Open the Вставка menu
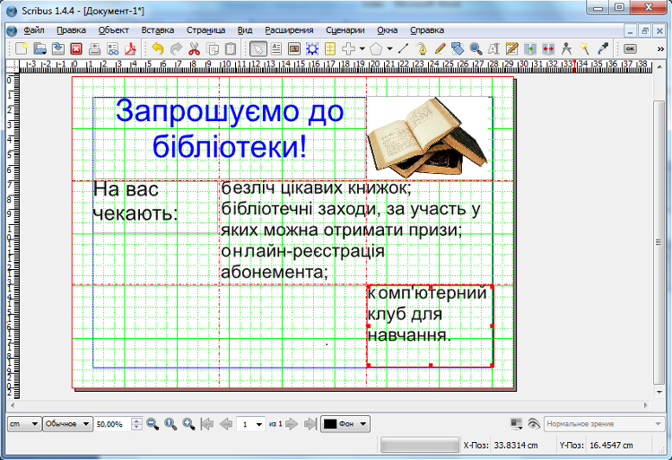The height and width of the screenshot is (460, 672). [x=158, y=30]
